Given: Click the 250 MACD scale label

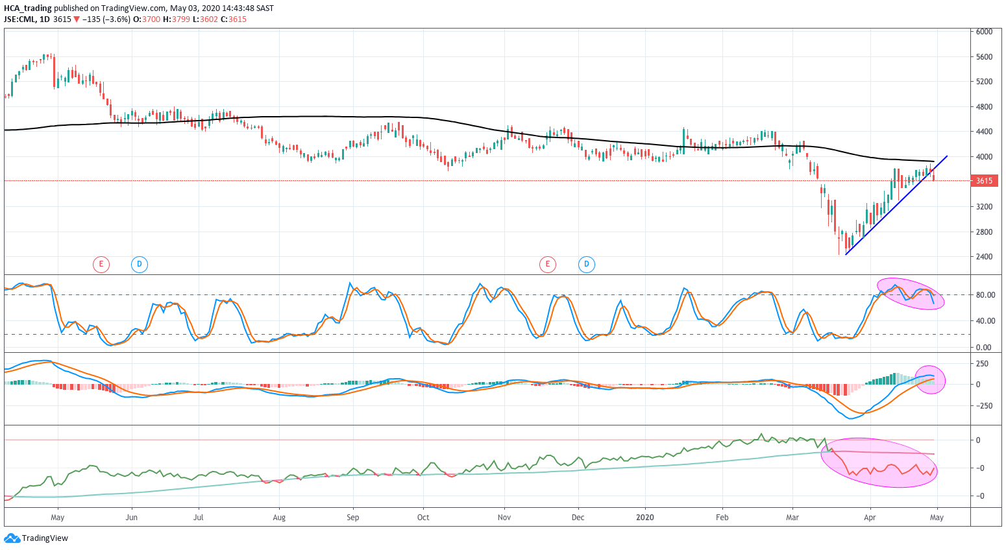Looking at the screenshot, I should click(x=983, y=364).
